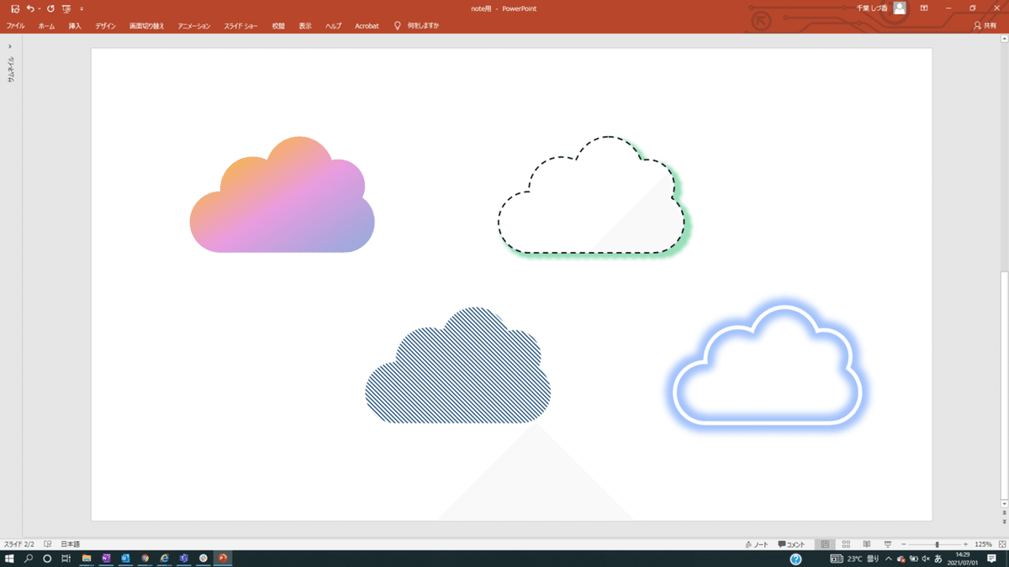
Task: Click the スライド 2/2 slide indicator
Action: coord(19,544)
